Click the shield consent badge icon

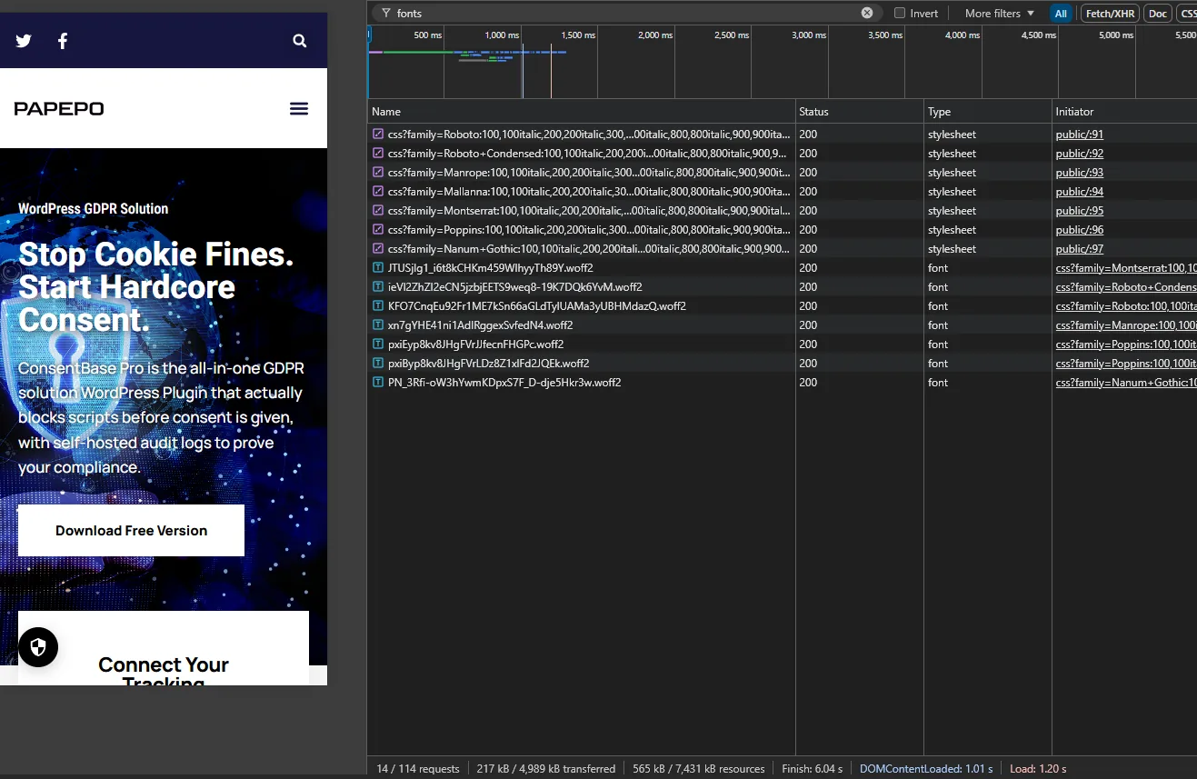(x=38, y=647)
